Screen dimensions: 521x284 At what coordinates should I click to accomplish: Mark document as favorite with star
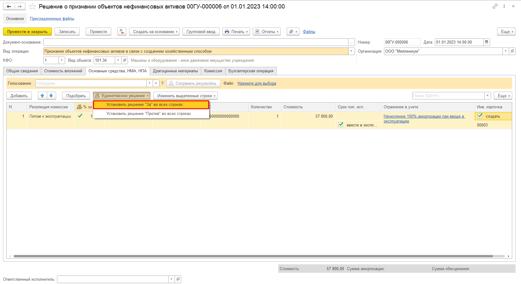tap(32, 6)
